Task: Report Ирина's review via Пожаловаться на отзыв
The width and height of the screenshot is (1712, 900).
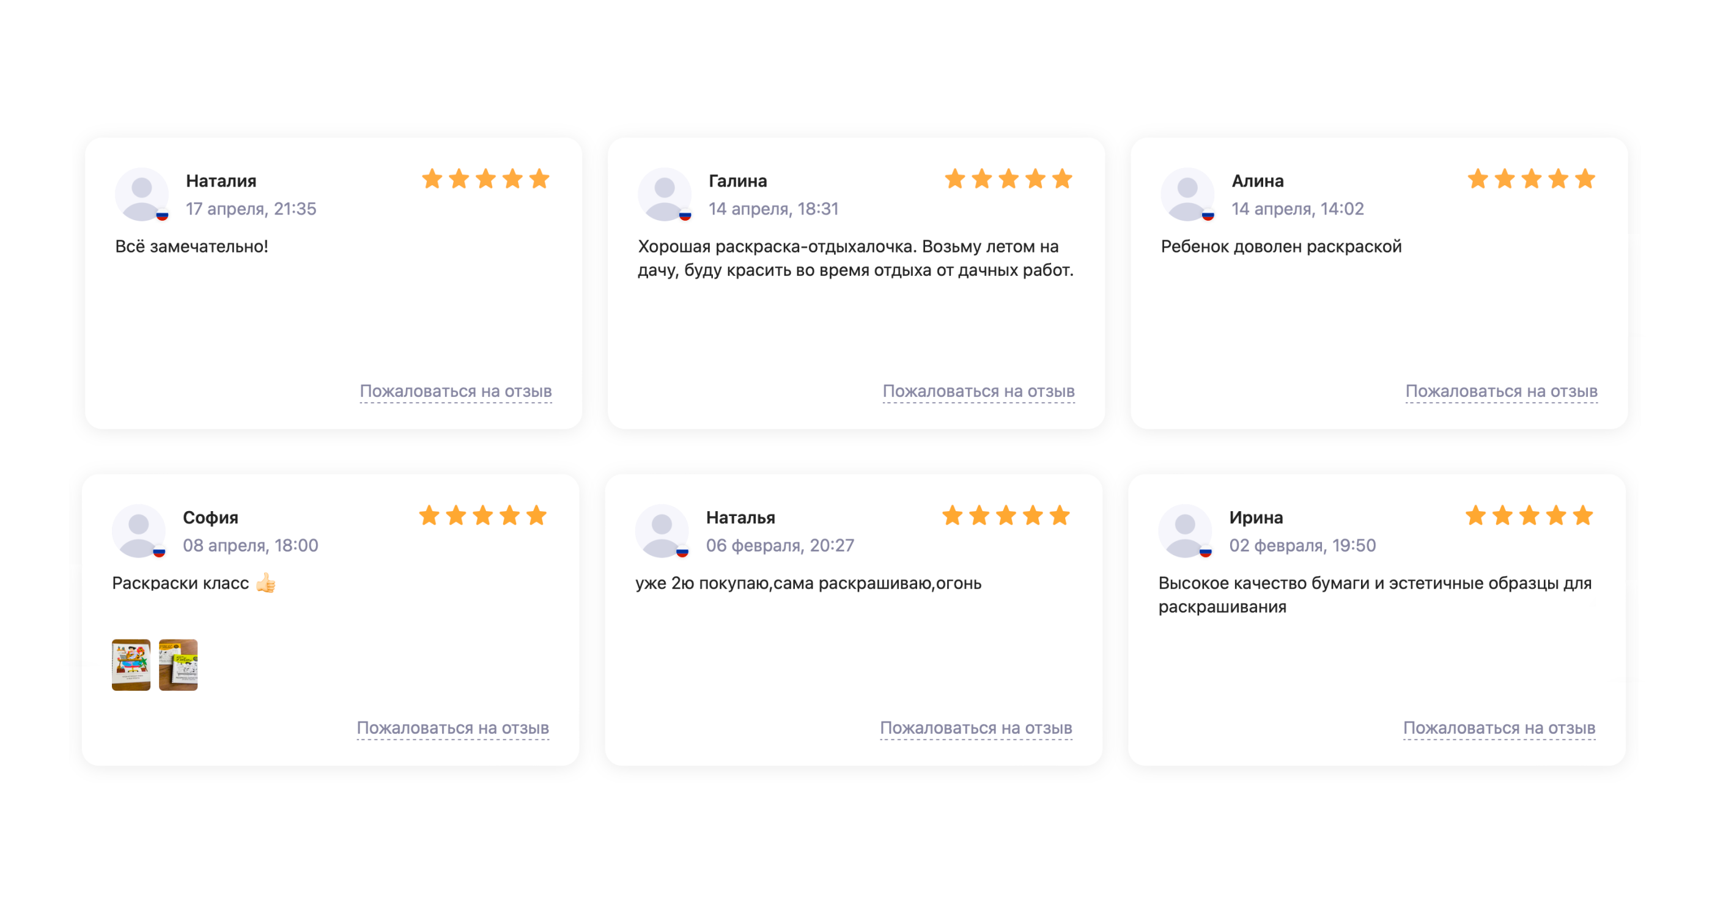Action: (x=1499, y=727)
